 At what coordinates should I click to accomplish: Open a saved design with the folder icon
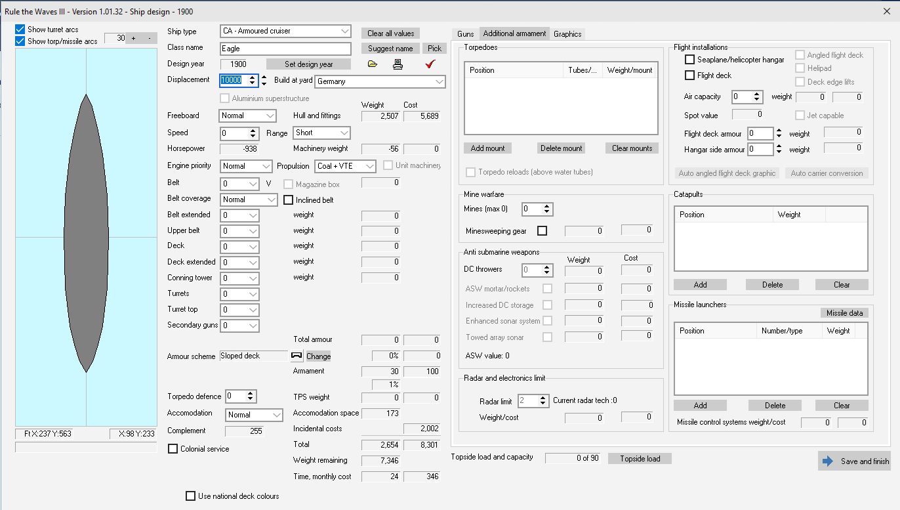[x=373, y=64]
